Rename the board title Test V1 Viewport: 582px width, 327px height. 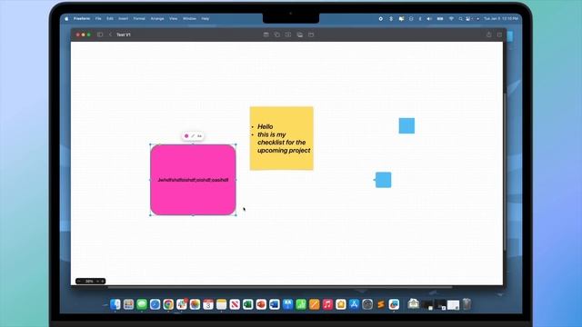124,35
